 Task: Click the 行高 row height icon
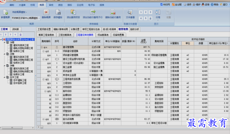coord(158,12)
